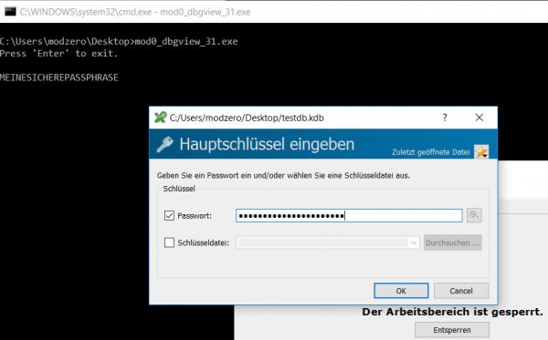Enable the Schlüsseldatei checkbox

[x=169, y=242]
